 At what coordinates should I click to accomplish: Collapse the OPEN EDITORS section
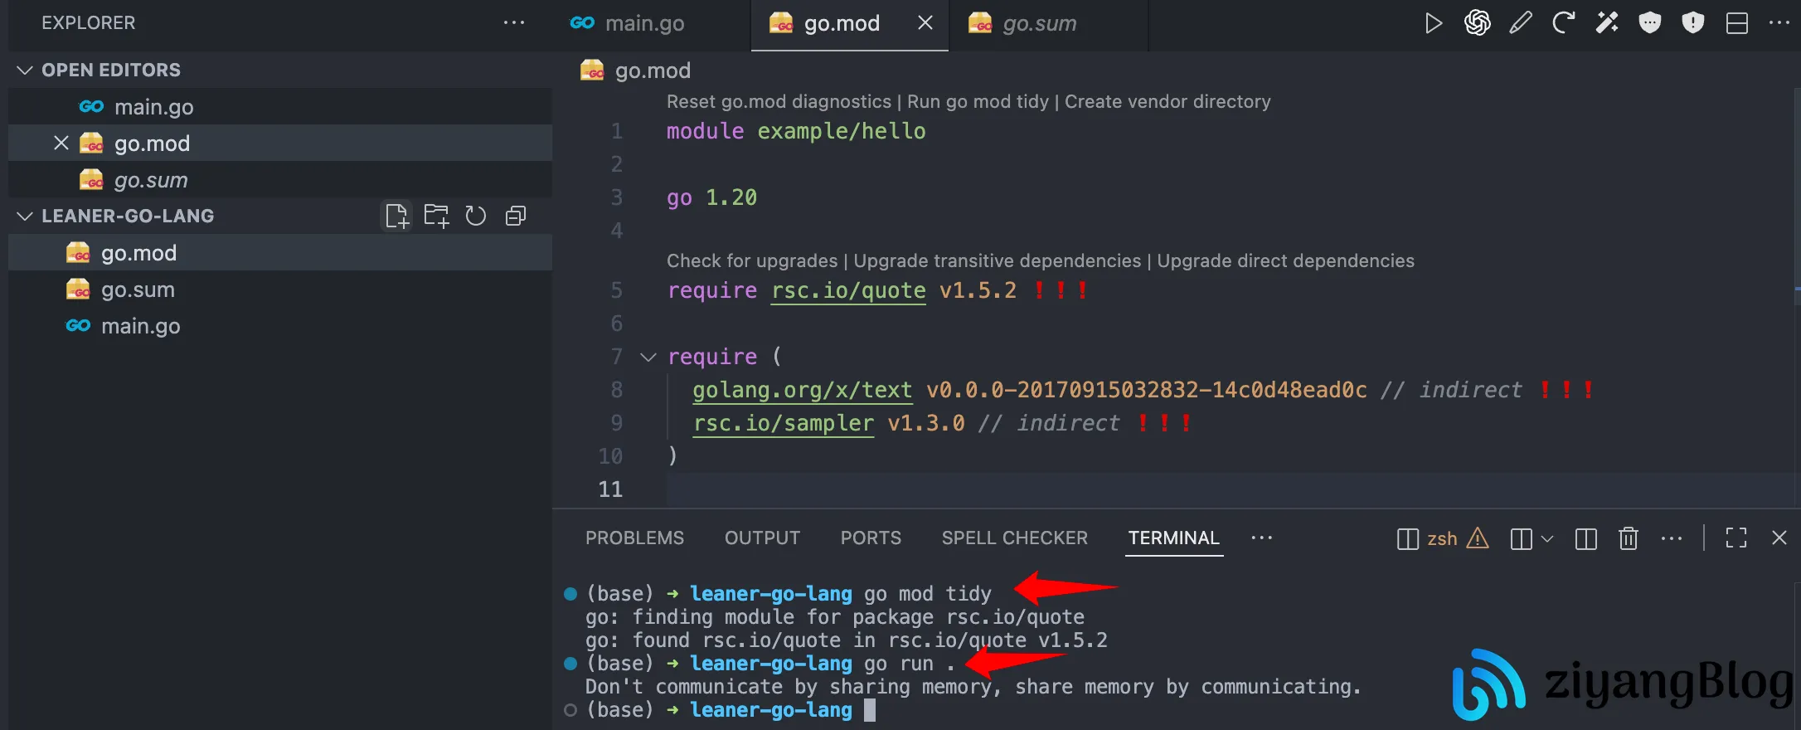click(x=25, y=71)
